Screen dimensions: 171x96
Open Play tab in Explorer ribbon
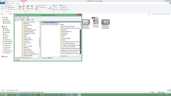[24, 3]
